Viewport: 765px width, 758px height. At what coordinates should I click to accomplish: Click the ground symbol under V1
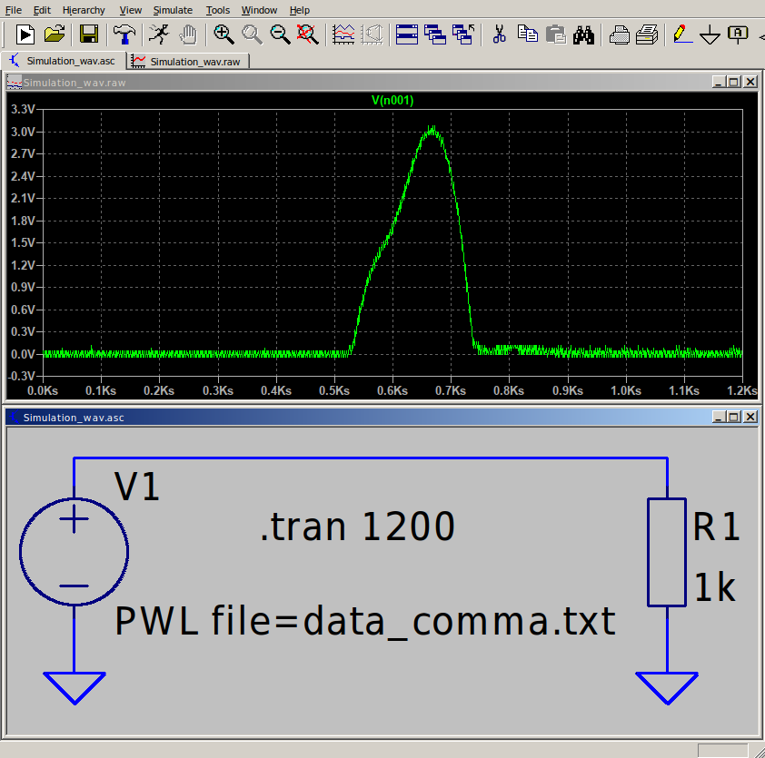point(75,688)
